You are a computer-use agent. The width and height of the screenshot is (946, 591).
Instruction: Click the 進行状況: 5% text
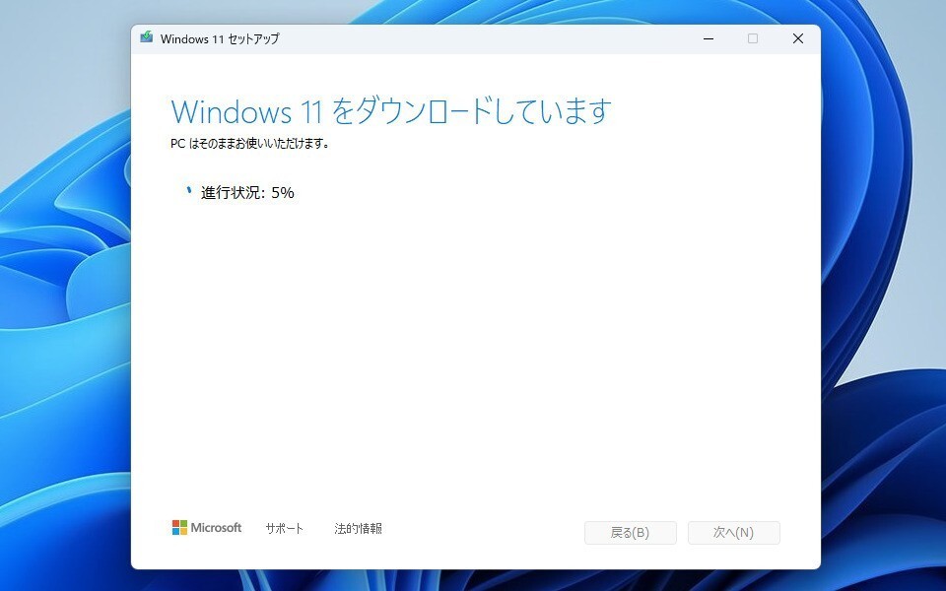click(247, 192)
